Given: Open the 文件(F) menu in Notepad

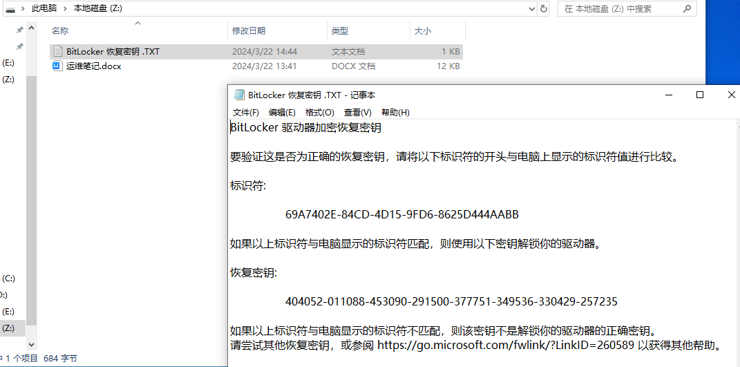Looking at the screenshot, I should click(245, 113).
